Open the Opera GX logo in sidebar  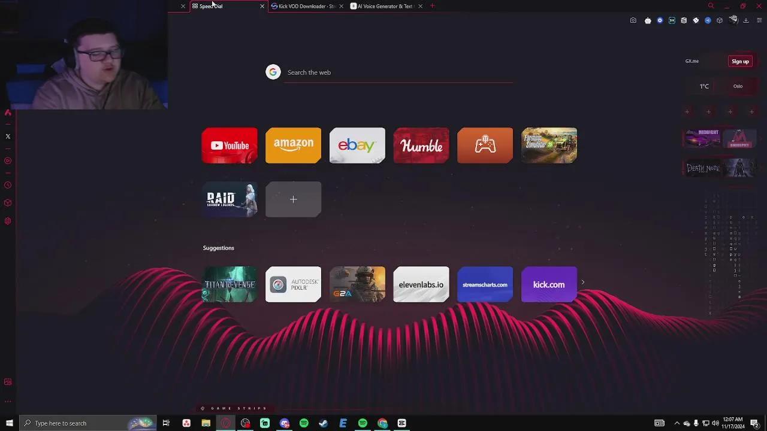[8, 113]
